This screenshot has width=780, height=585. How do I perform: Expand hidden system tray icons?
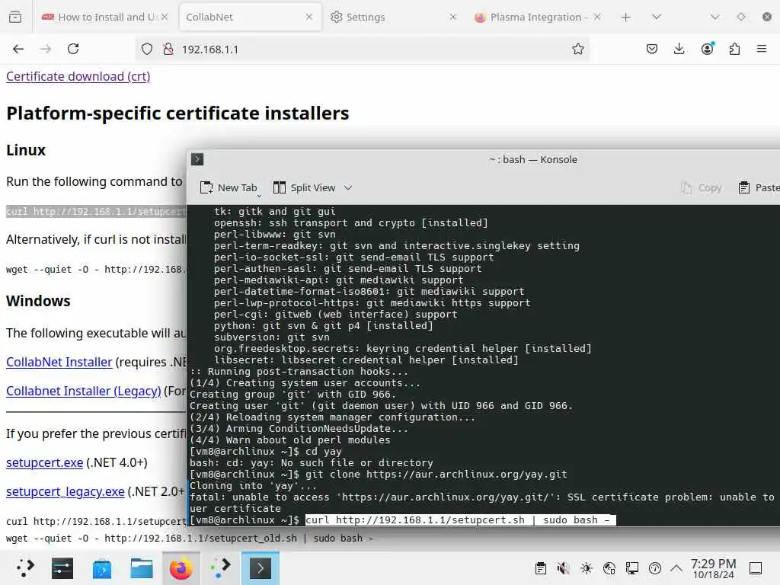676,568
